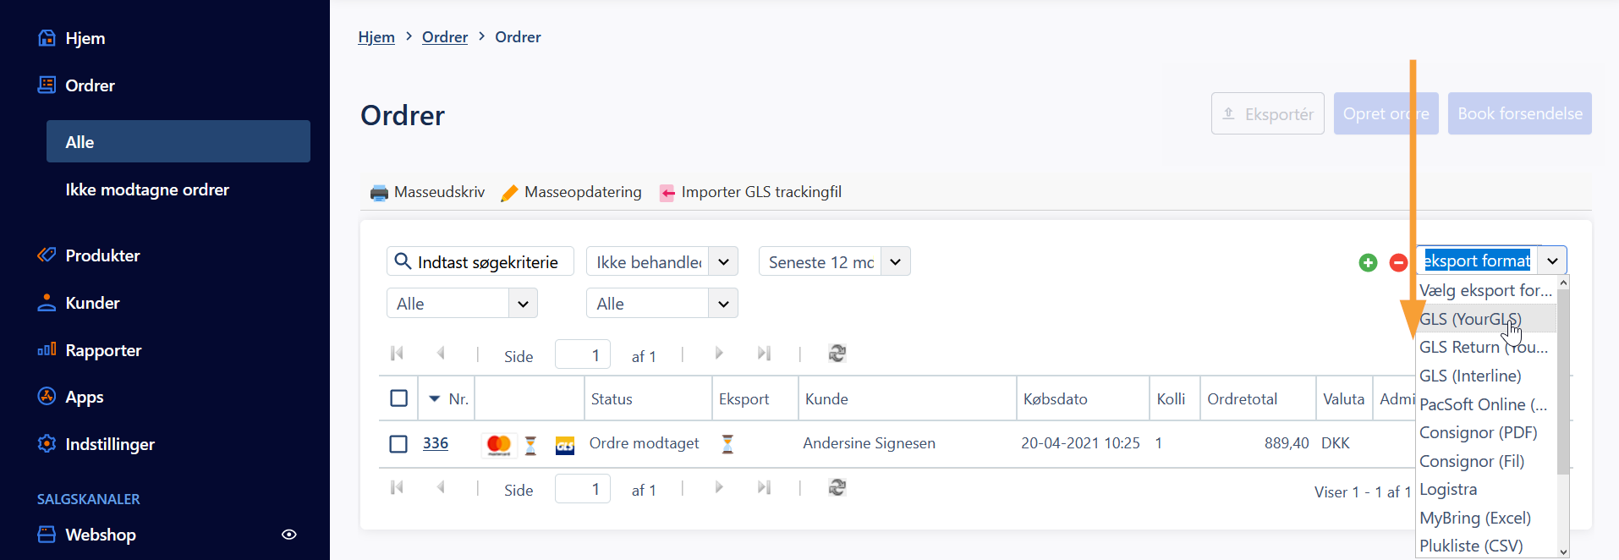The width and height of the screenshot is (1619, 560).
Task: Click the Indtast søgekriterie search field
Action: point(480,261)
